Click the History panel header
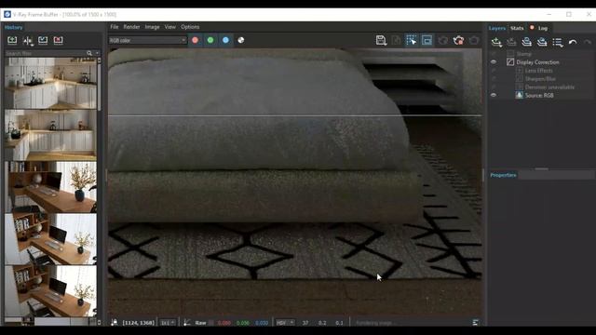Viewport: 596px width, 335px height. 13,27
